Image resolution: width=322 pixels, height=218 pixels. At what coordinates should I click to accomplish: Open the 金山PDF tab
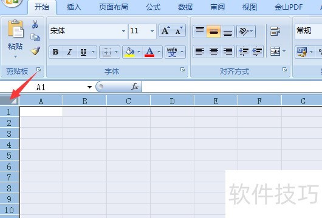[x=289, y=7]
